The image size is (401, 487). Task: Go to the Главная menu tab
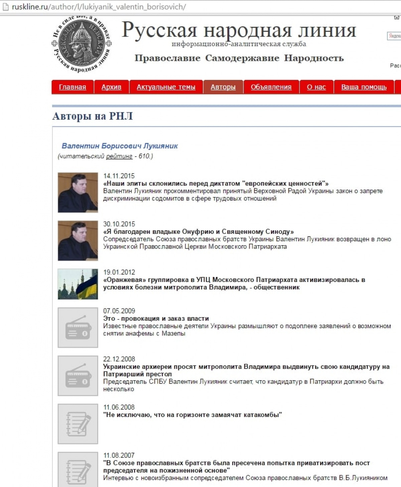click(73, 87)
